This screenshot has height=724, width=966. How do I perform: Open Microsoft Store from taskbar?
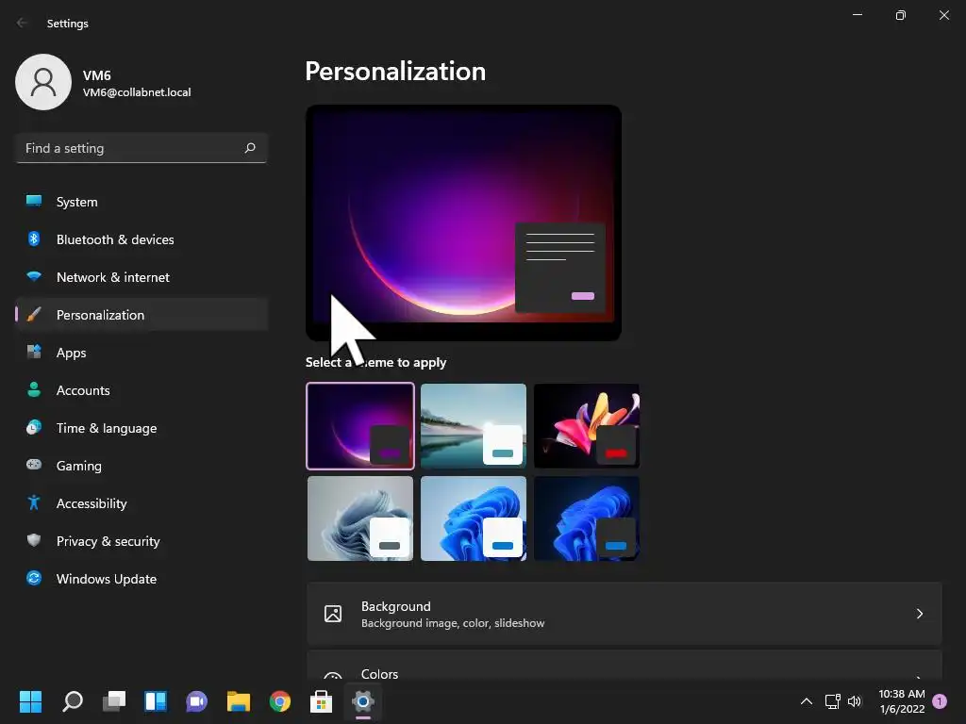coord(321,701)
